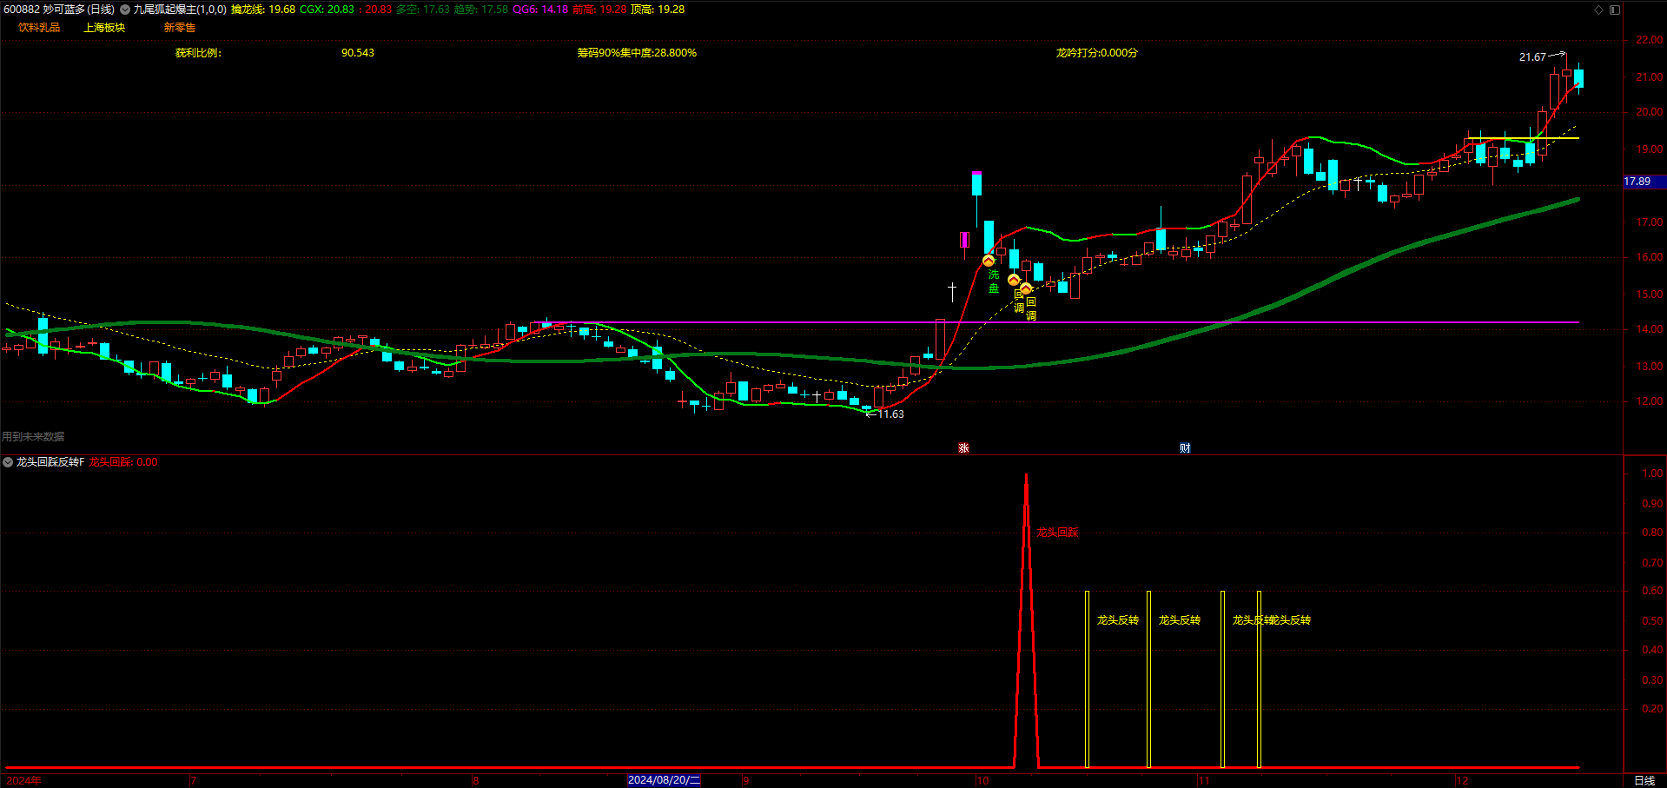Click the 前高: 19.28 value
The height and width of the screenshot is (788, 1667).
pyautogui.click(x=599, y=10)
